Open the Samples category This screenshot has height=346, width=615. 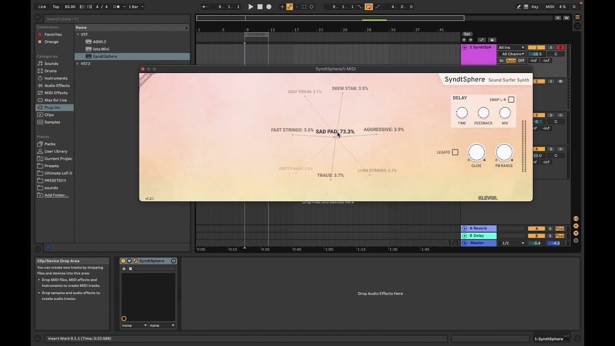52,122
